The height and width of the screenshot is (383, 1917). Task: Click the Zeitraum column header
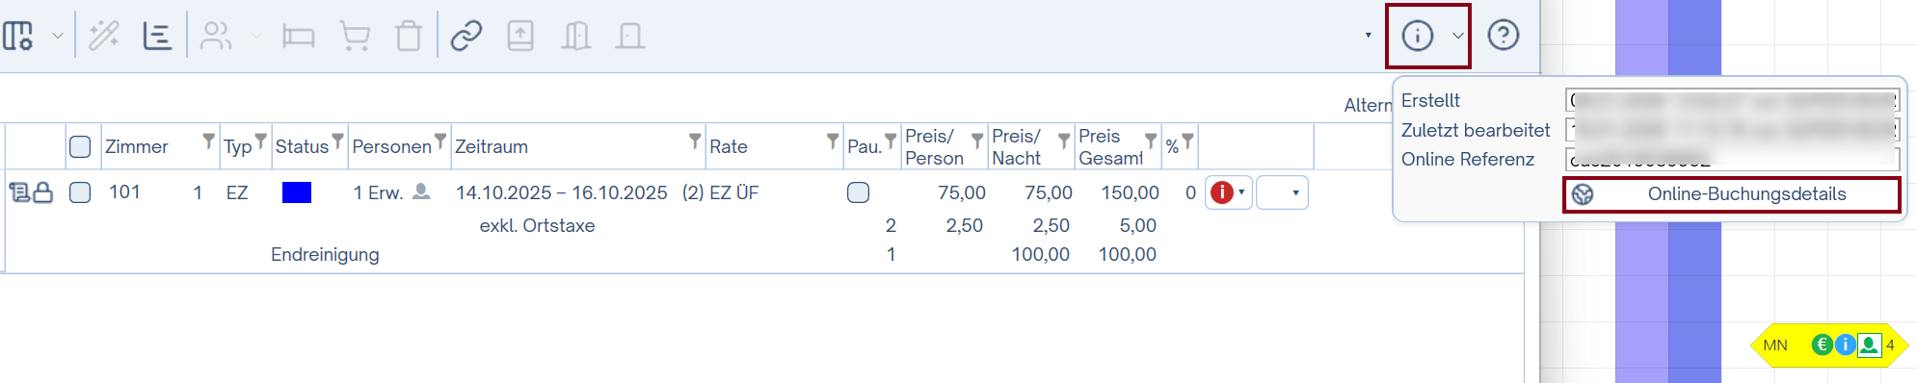(x=492, y=146)
